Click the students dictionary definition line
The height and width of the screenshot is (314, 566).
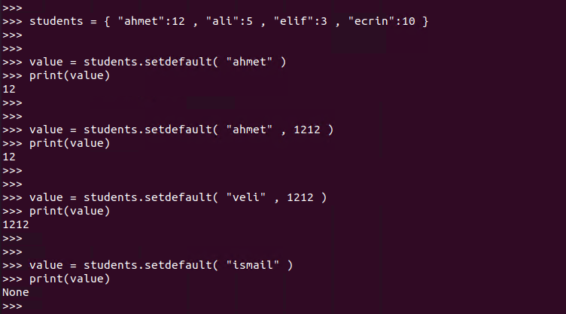(x=215, y=21)
